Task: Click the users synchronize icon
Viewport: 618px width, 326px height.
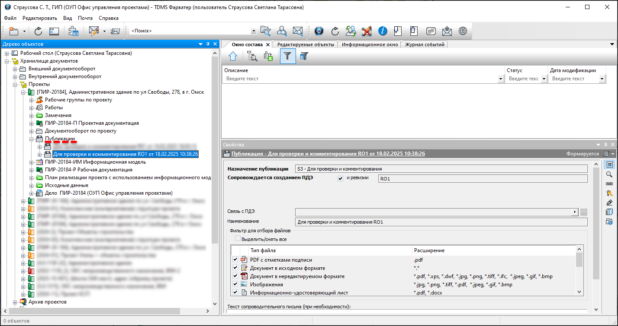Action: click(351, 31)
